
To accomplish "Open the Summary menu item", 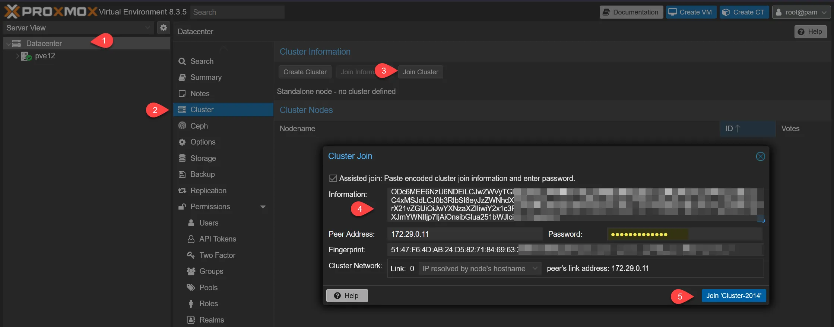I will click(x=206, y=77).
